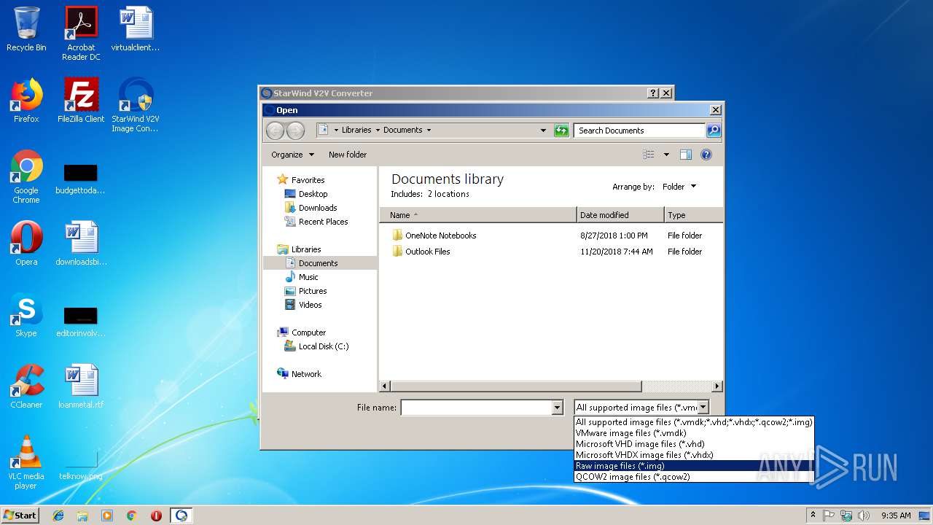The height and width of the screenshot is (525, 933).
Task: Launch Firefox from the desktop
Action: click(x=26, y=101)
